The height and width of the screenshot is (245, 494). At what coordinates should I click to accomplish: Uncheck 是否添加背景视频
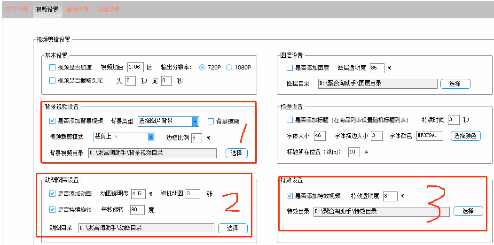pos(52,121)
